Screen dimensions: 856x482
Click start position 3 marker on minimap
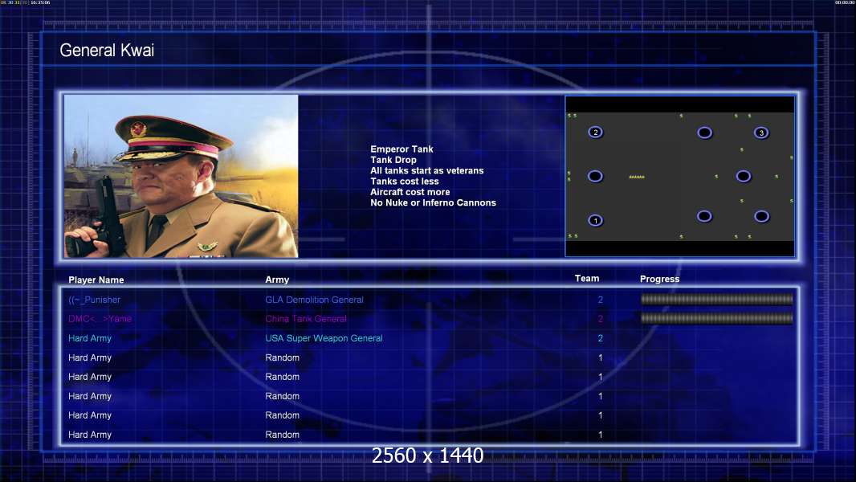coord(761,133)
